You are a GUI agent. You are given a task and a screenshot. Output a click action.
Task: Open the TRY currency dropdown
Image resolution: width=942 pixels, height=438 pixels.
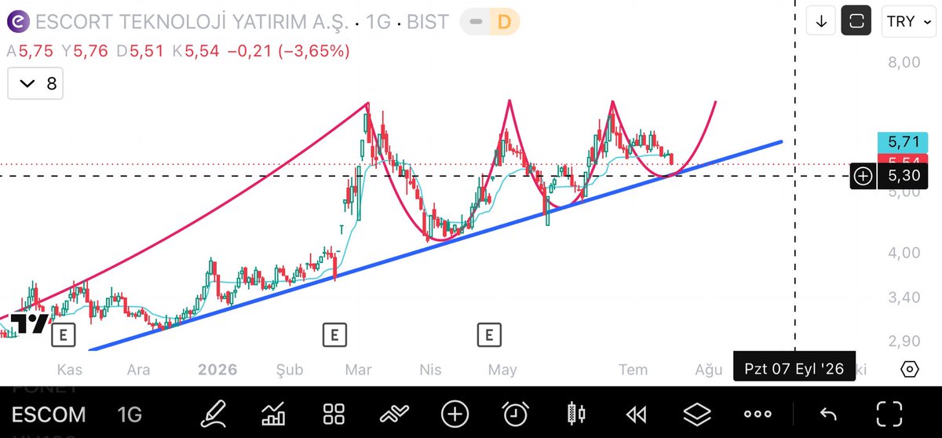pyautogui.click(x=908, y=21)
